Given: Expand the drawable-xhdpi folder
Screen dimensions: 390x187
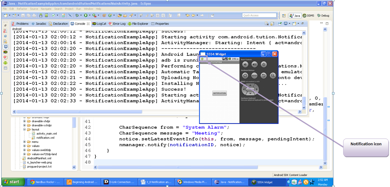Looking at the screenshot, I should (x=25, y=121).
